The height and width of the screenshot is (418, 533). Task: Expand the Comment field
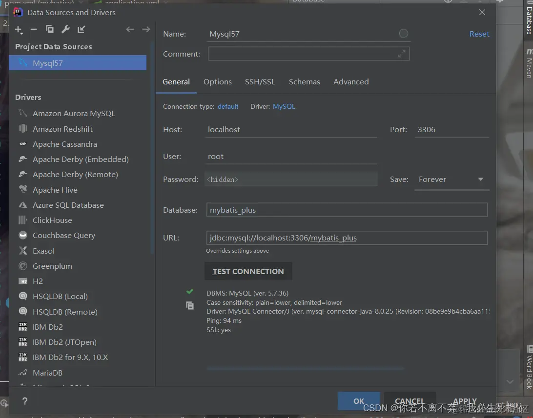402,54
